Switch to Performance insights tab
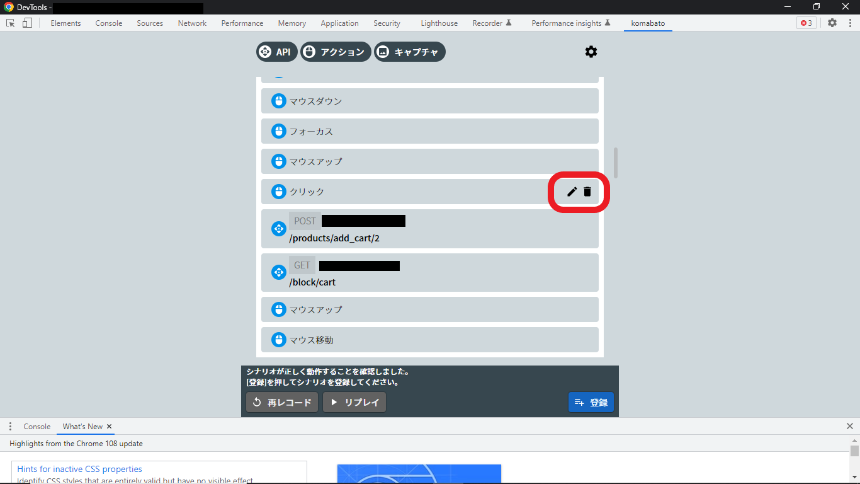 pos(571,23)
